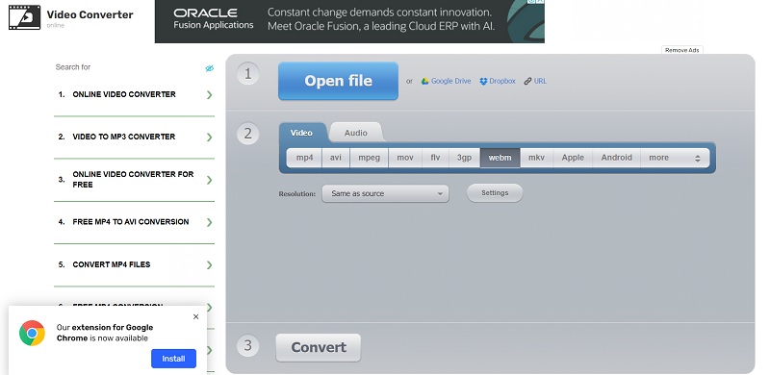Viewport: 770px width, 375px height.
Task: Open the Oracle Fusion Applications ad banner
Action: click(349, 21)
